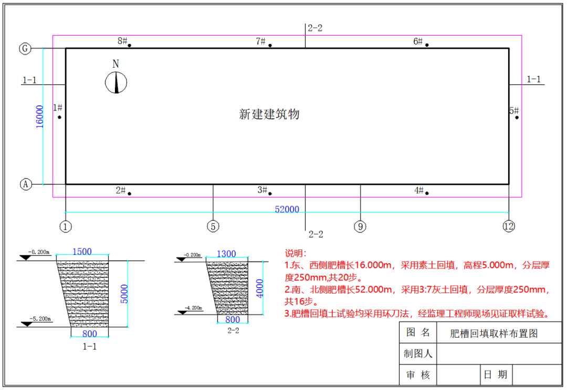Click sampling point label 4#
567x390 pixels.
click(419, 190)
